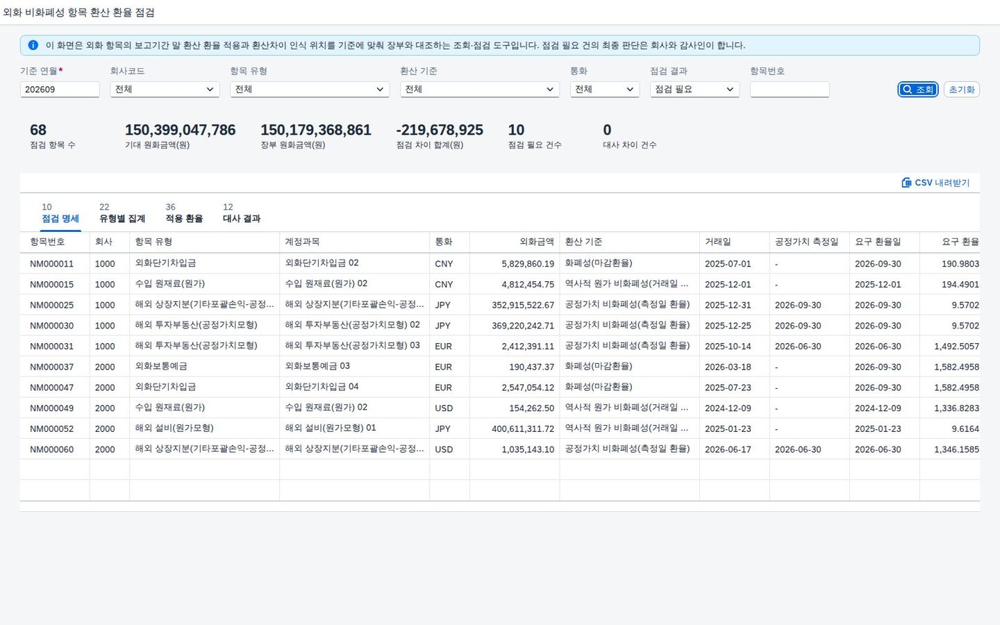Select the NM000052 item number
Image resolution: width=1000 pixels, height=625 pixels.
[51, 428]
